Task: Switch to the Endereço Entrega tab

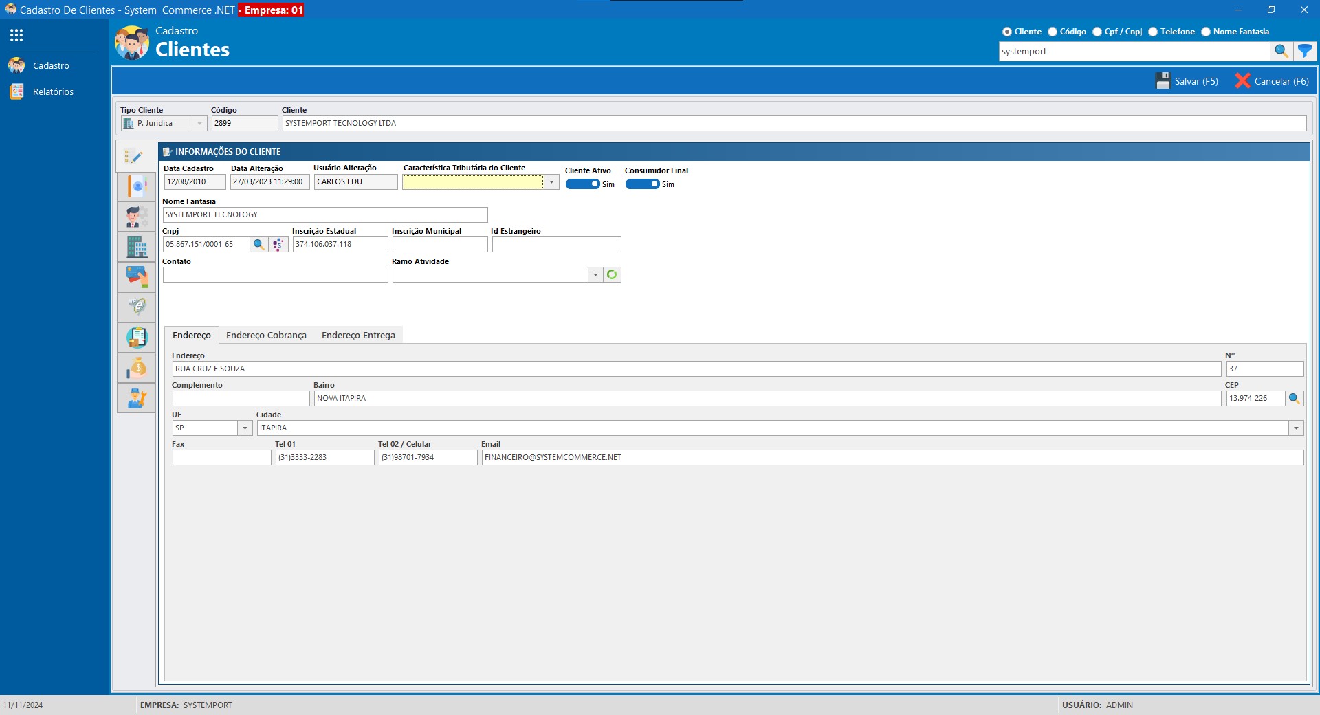Action: (x=358, y=335)
